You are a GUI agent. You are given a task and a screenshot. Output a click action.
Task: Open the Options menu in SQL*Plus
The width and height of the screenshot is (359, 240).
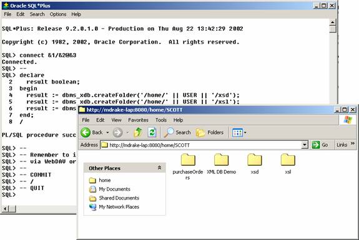click(58, 14)
